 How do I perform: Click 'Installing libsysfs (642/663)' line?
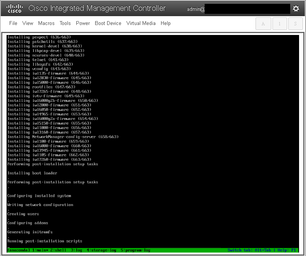(x=40, y=64)
